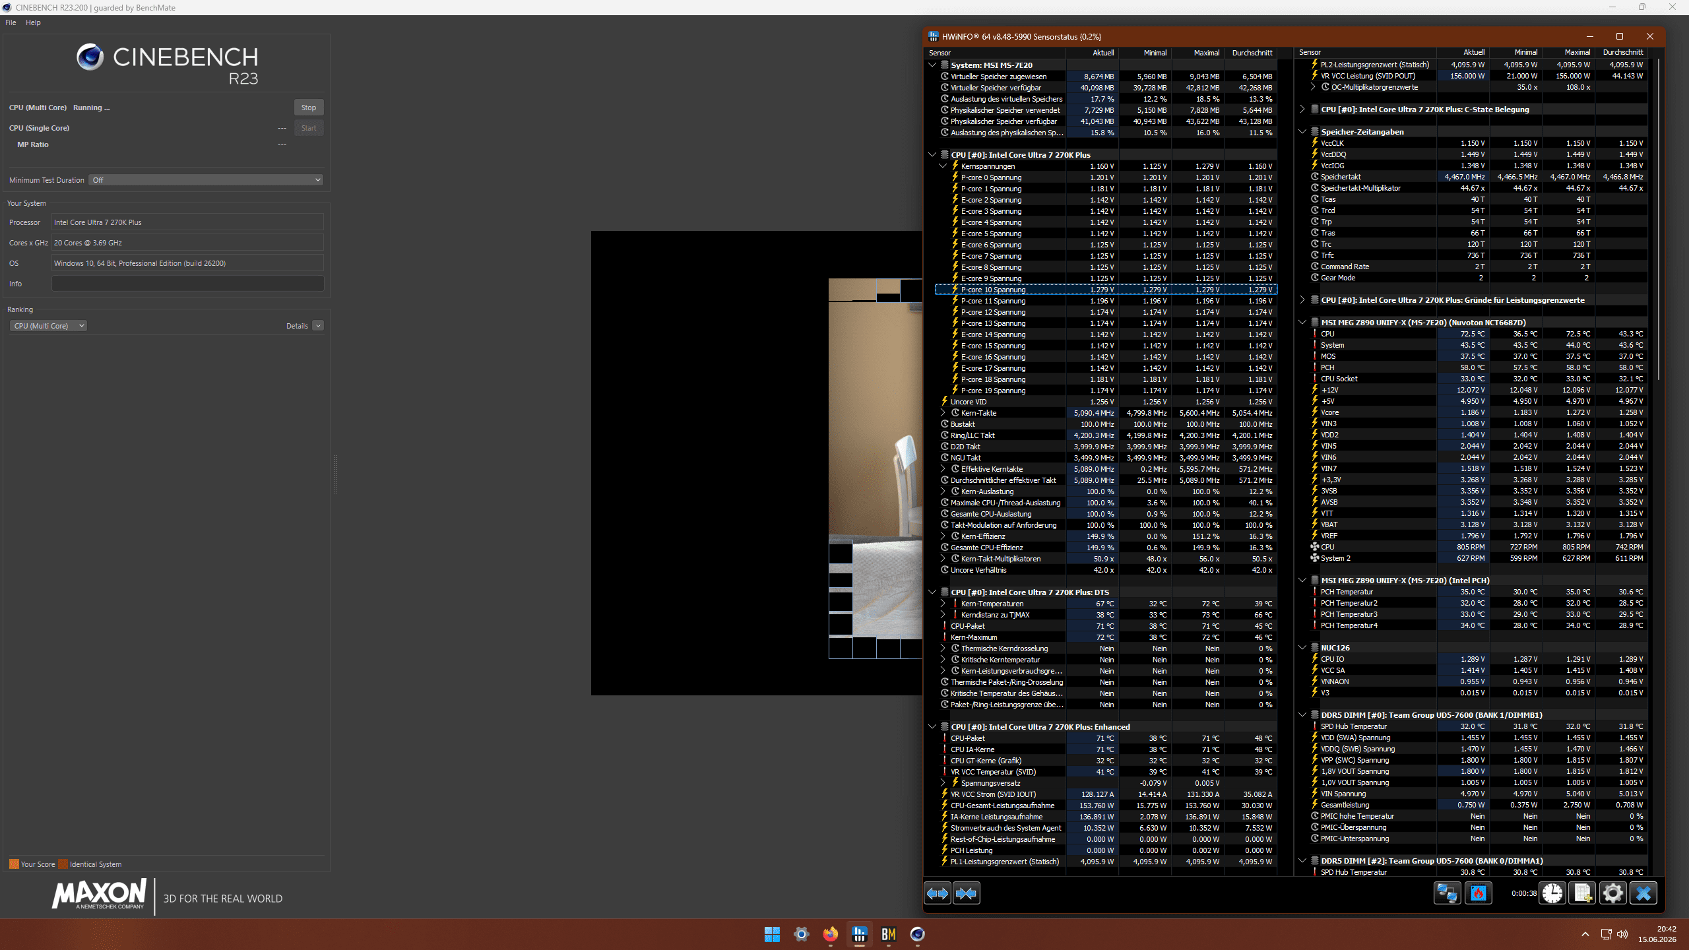The image size is (1689, 950).
Task: Expand the Kern-Takte row
Action: tap(943, 413)
